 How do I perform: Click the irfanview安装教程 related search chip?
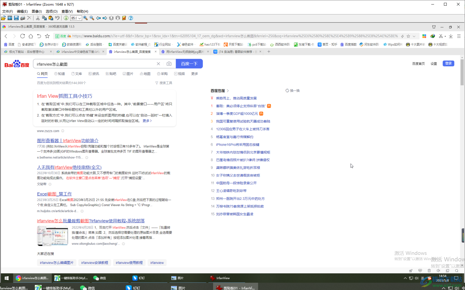[x=95, y=263]
